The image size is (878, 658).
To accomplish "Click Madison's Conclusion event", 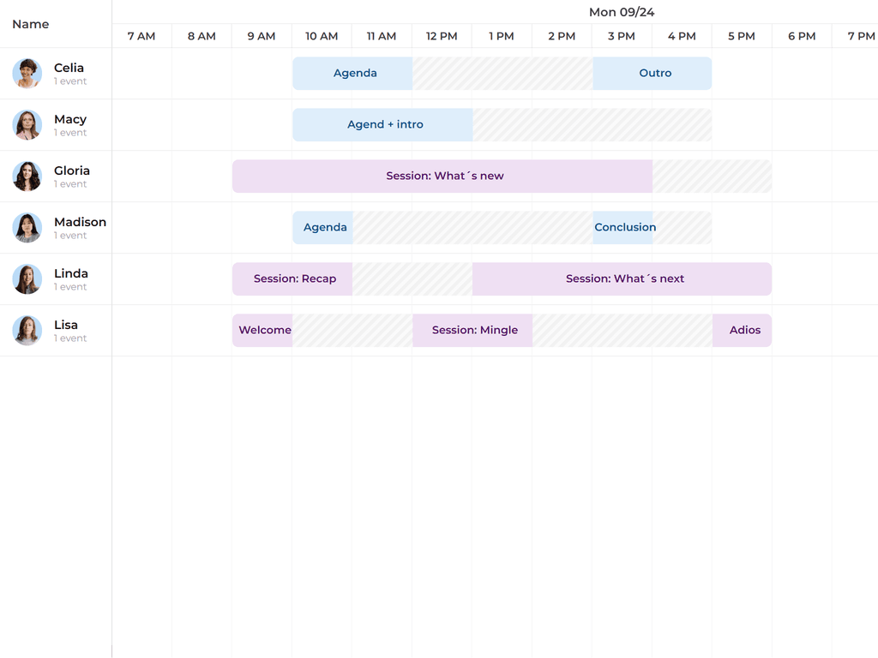I will (625, 227).
